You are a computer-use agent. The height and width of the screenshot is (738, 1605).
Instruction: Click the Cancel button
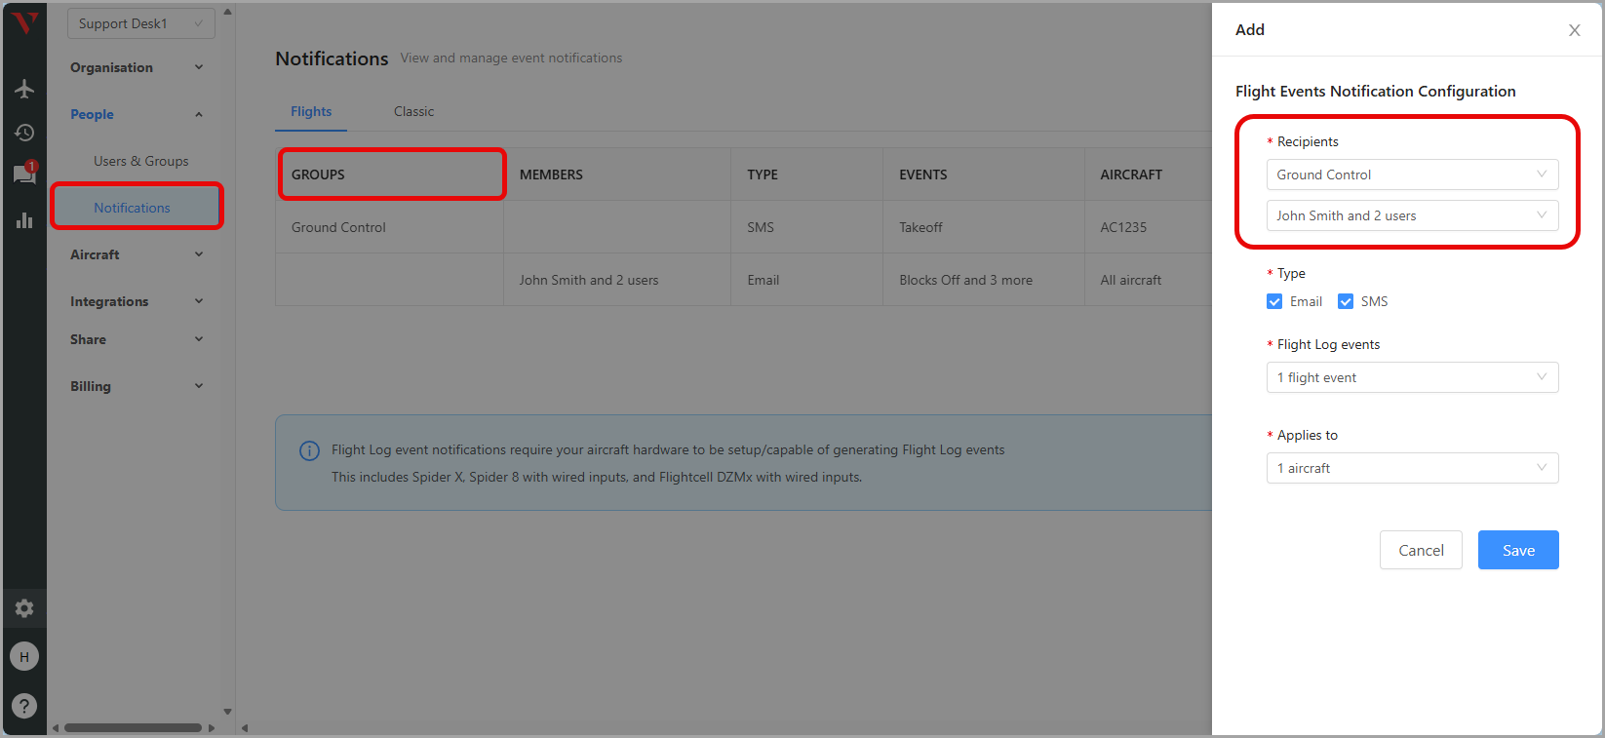(1421, 550)
